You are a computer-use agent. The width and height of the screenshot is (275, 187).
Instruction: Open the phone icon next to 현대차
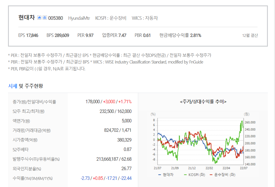tap(45, 17)
